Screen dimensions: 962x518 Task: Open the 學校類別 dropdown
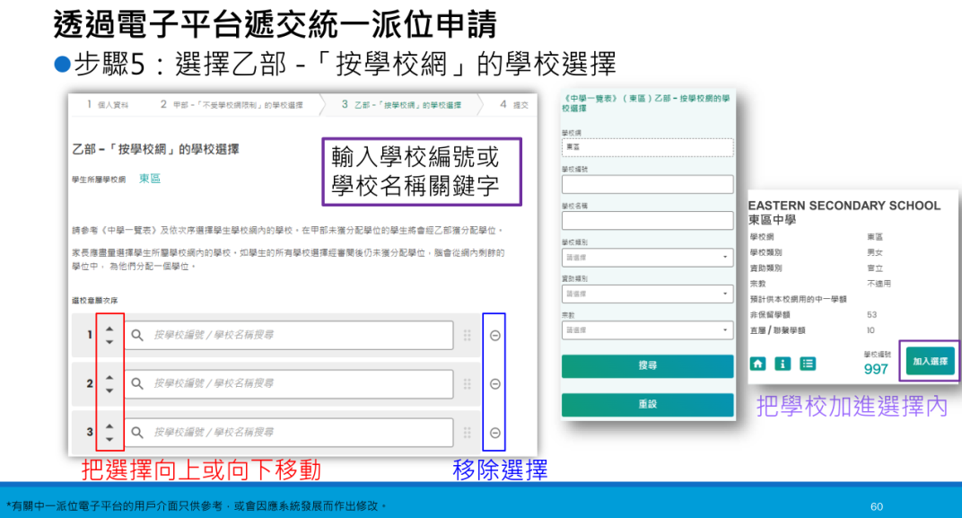coord(648,258)
